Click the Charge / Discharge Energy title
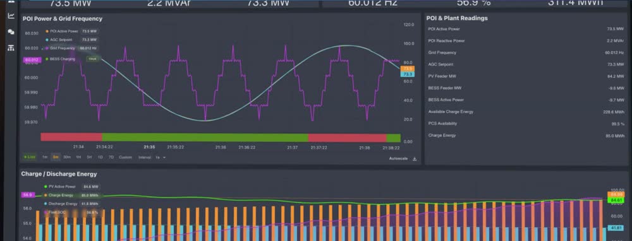Image resolution: width=632 pixels, height=241 pixels. (x=59, y=174)
